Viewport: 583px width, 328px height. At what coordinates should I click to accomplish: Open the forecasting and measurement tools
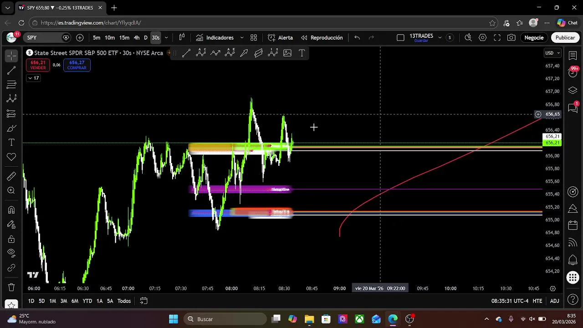(x=11, y=113)
